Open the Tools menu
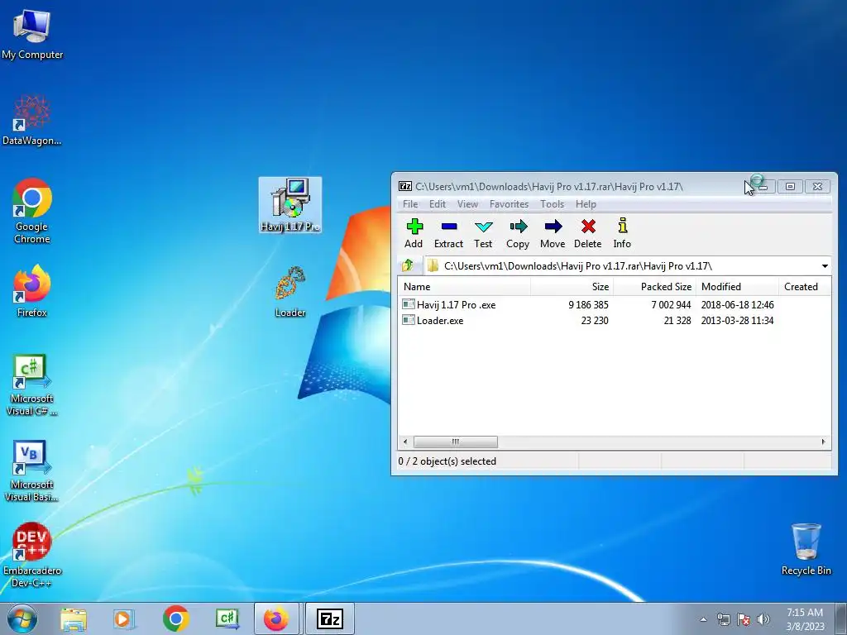 (x=552, y=204)
